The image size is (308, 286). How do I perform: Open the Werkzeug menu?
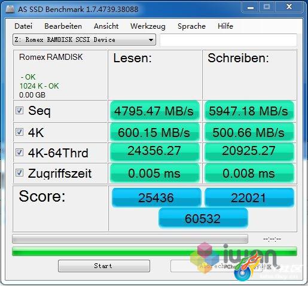(148, 26)
